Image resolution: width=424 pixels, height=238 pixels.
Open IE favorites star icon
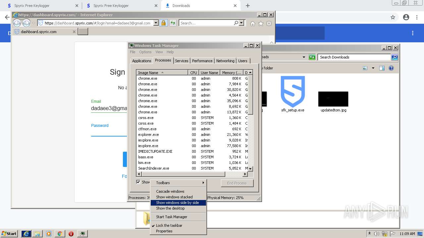(261, 23)
